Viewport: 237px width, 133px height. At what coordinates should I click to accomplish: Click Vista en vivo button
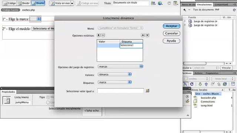[x=60, y=3]
